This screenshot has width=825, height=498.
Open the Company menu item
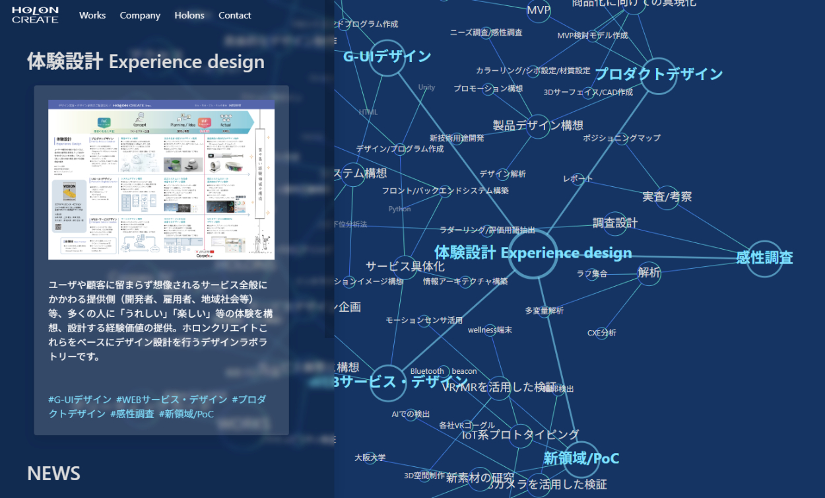(140, 15)
